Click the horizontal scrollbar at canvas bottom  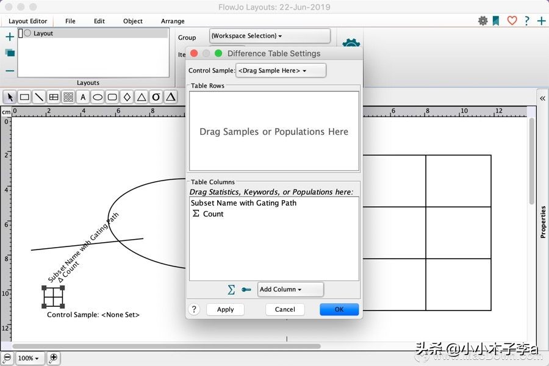(x=167, y=346)
